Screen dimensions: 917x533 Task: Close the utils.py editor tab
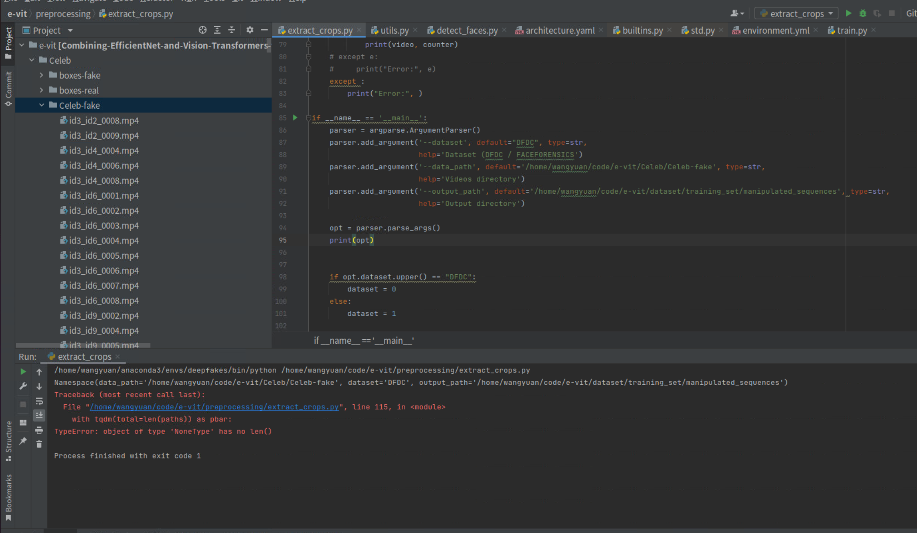(415, 30)
